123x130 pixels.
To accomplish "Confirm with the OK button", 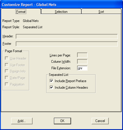I will coord(62,121).
